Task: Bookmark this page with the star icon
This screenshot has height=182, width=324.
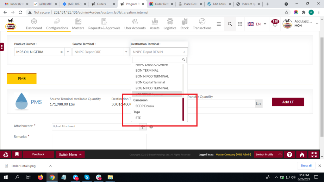Action: tap(286, 12)
